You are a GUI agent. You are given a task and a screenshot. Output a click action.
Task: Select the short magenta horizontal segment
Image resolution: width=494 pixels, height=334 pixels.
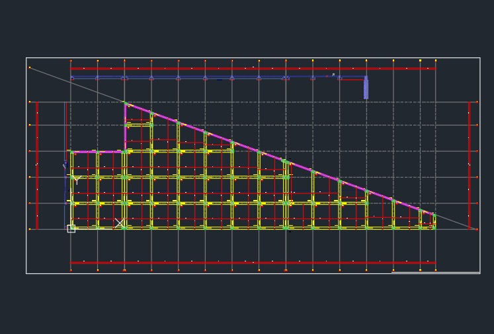[x=98, y=152]
